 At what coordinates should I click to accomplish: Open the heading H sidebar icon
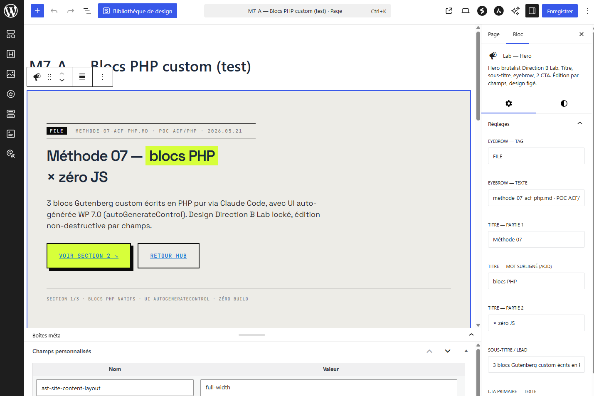(x=11, y=54)
